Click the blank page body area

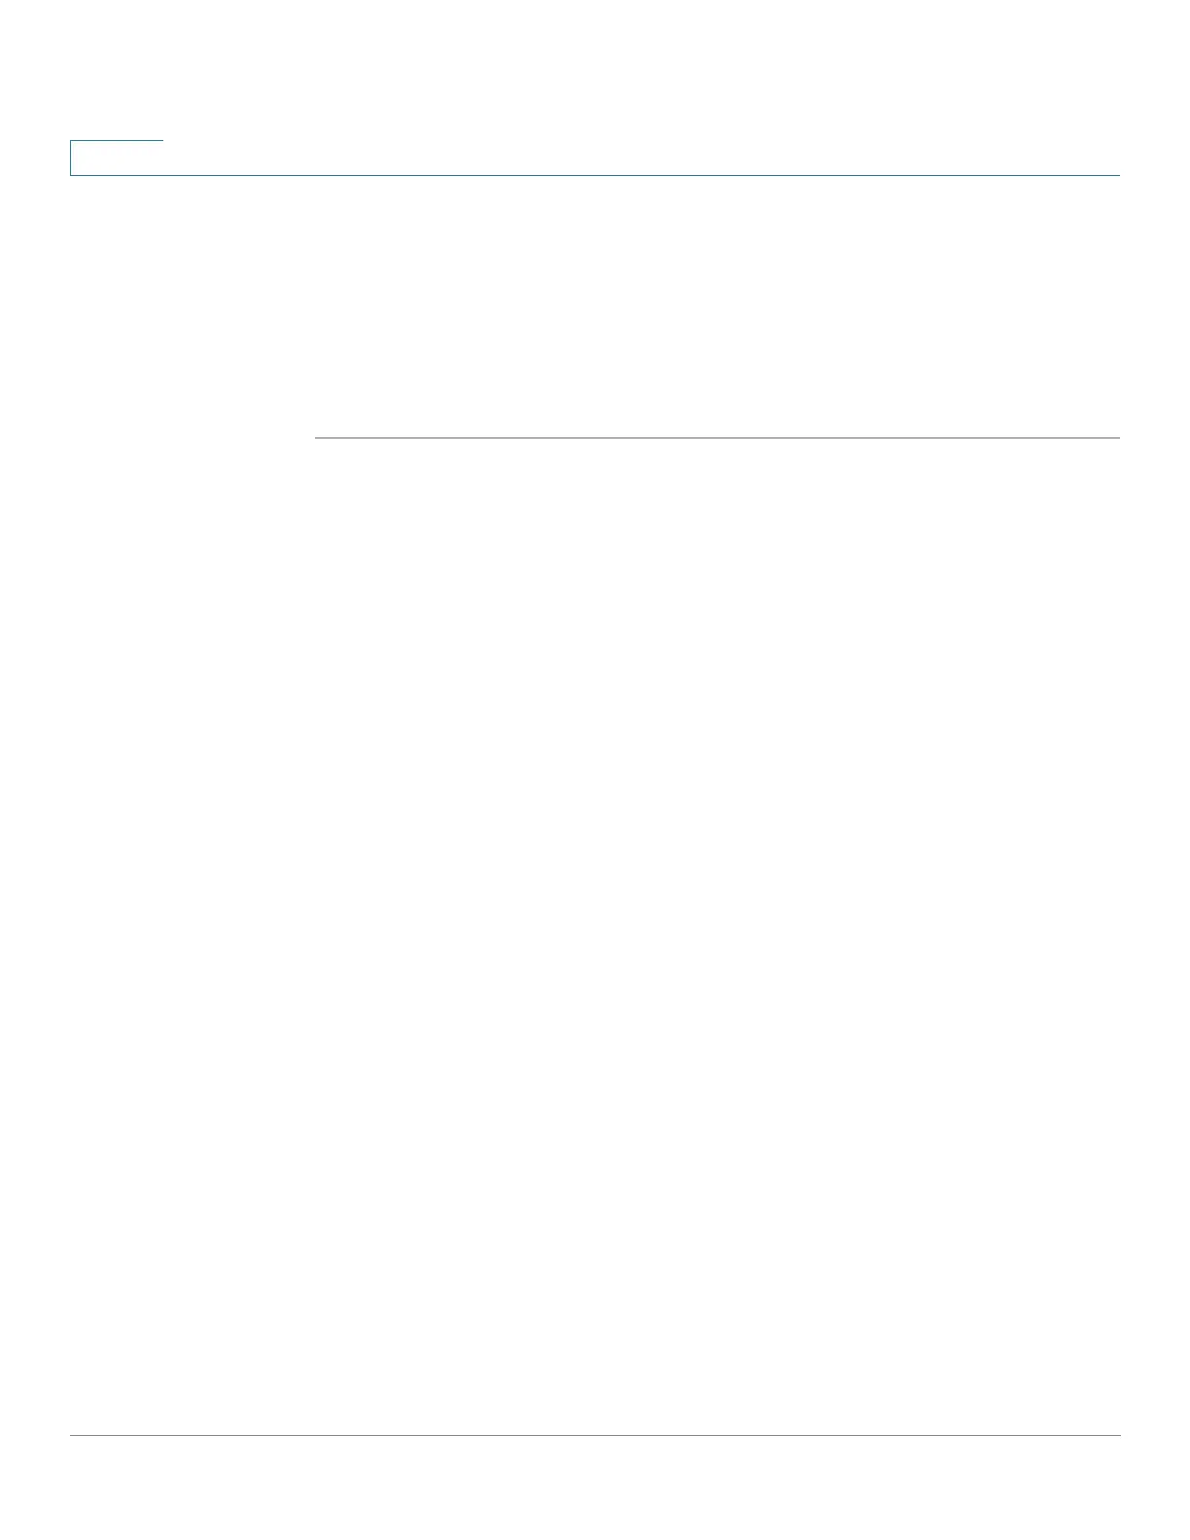click(x=717, y=933)
